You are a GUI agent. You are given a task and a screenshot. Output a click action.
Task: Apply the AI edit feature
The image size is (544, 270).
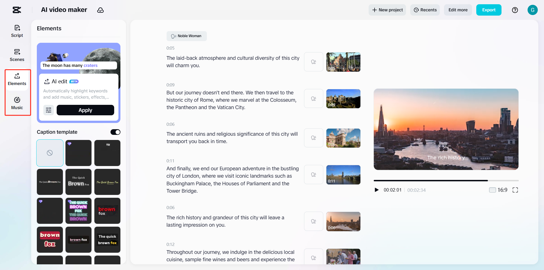[85, 110]
